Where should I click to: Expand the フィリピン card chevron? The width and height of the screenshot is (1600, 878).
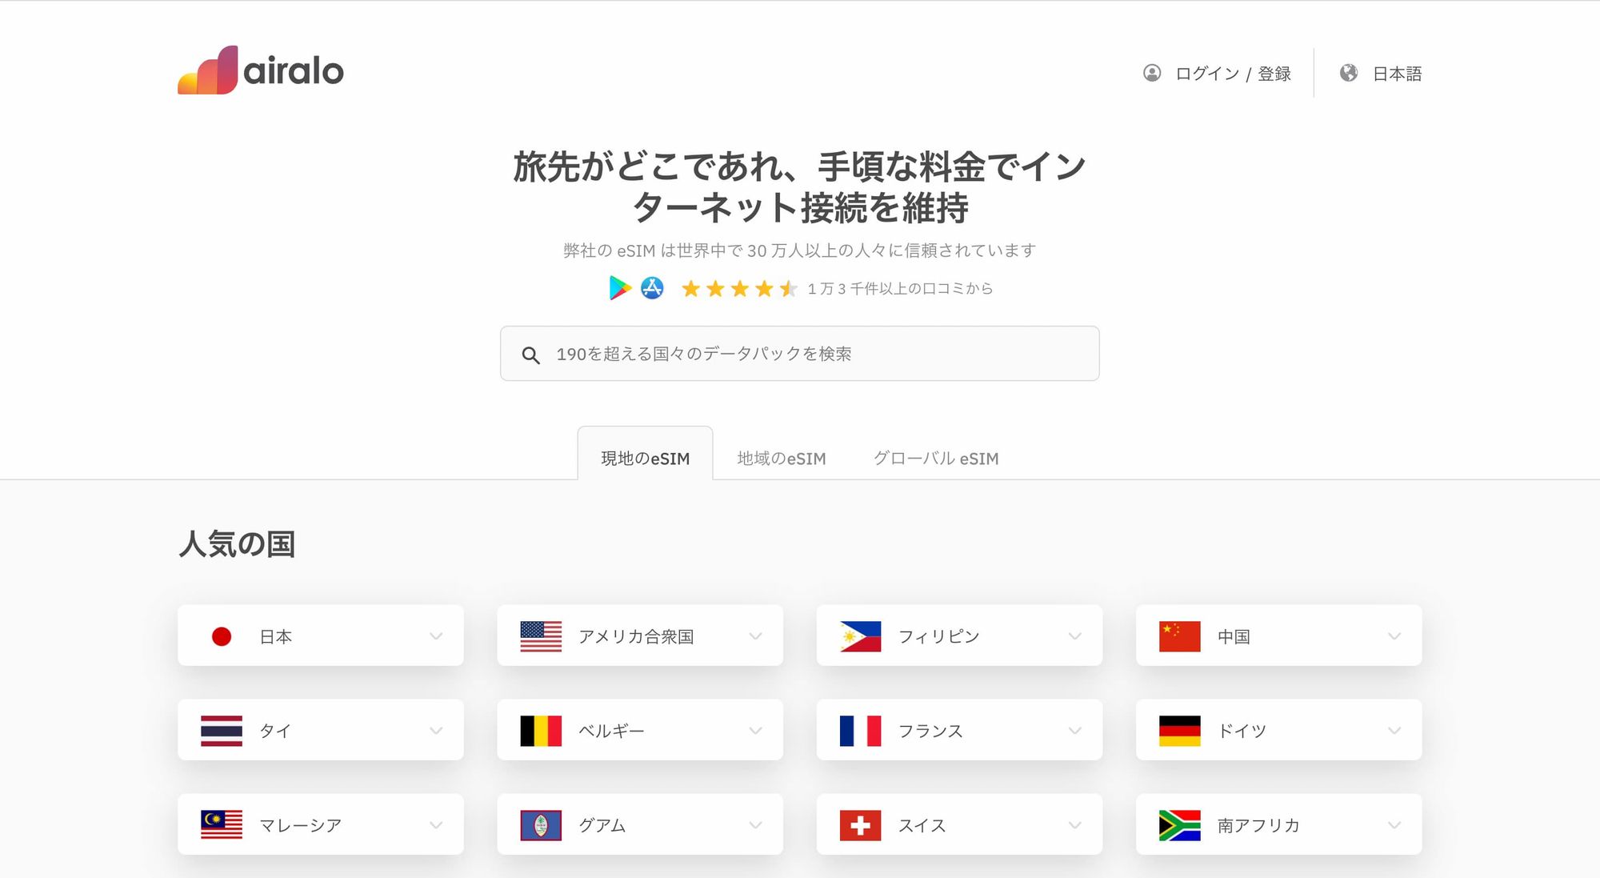coord(1074,636)
